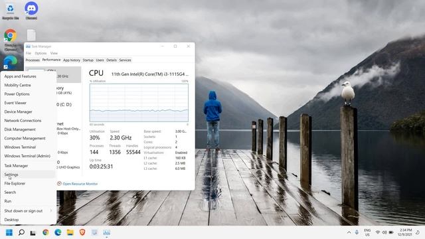Choose Search in the power menu

[x=28, y=192]
